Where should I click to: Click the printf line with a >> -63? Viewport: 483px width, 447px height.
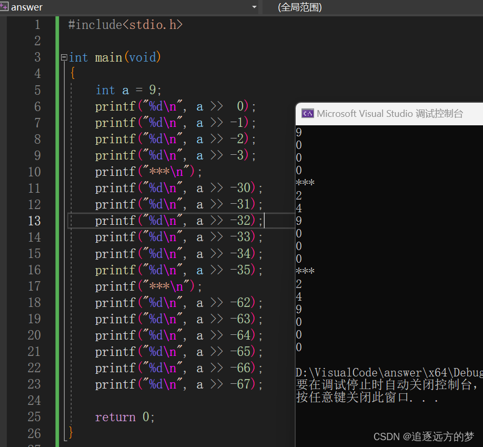click(x=179, y=320)
